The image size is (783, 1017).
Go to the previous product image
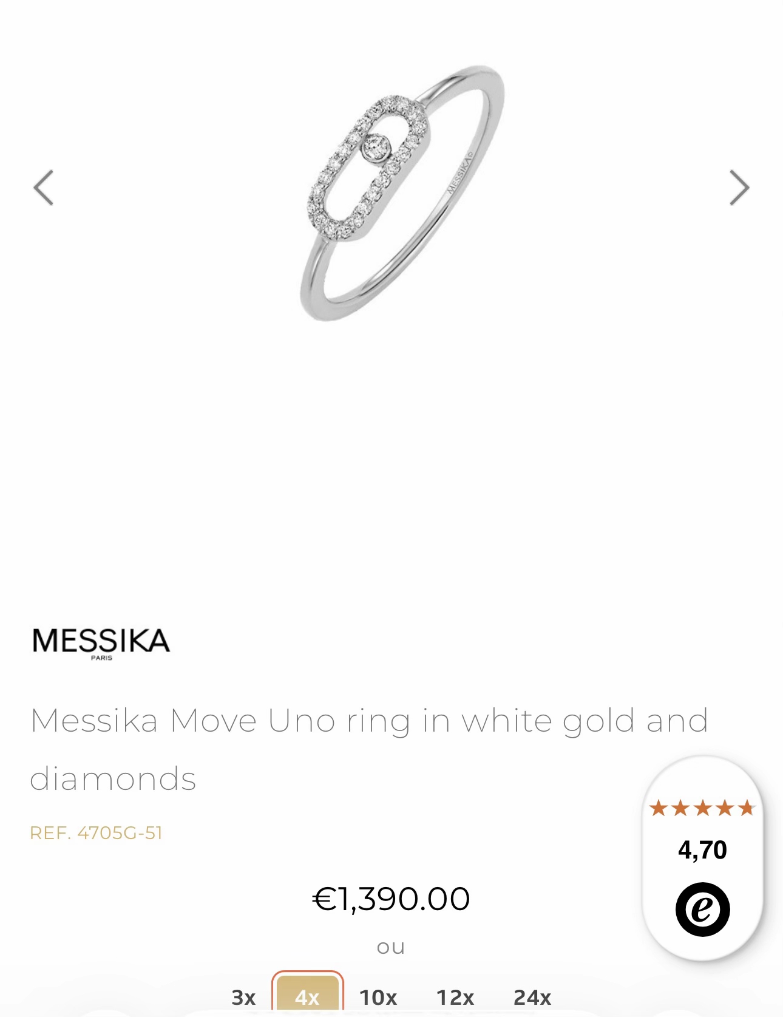pyautogui.click(x=44, y=188)
